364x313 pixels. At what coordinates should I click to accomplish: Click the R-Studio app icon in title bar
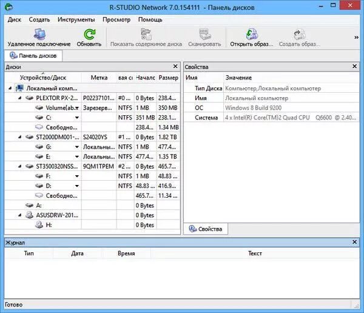[9, 7]
